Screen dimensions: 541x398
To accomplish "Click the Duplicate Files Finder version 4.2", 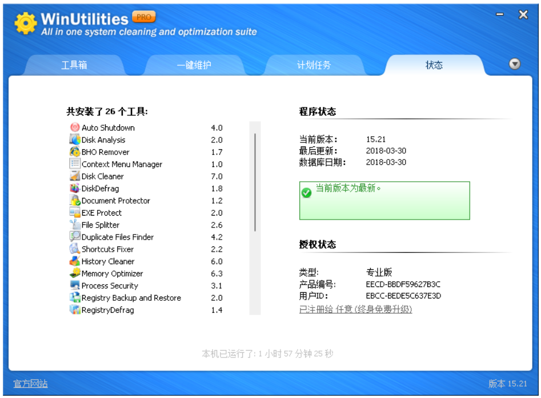I will tap(217, 237).
